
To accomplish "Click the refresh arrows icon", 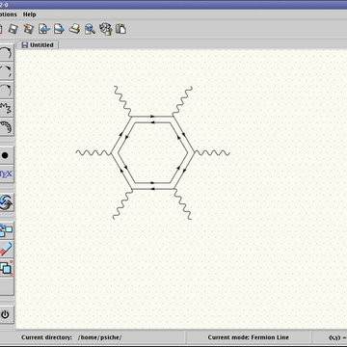I will [6, 202].
